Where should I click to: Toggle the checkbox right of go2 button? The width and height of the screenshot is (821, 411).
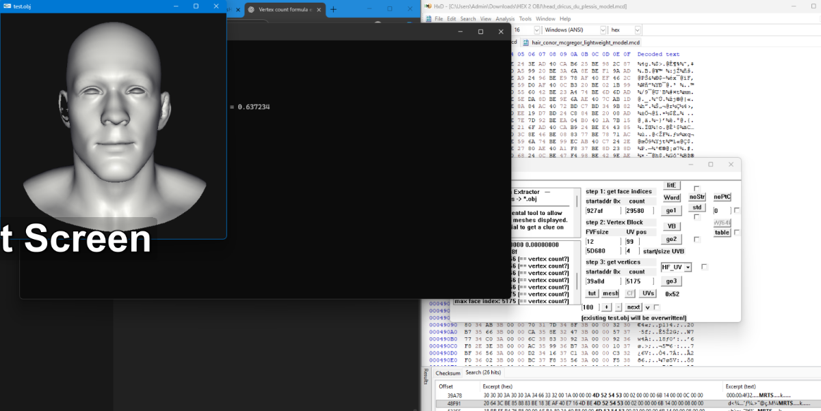(696, 240)
